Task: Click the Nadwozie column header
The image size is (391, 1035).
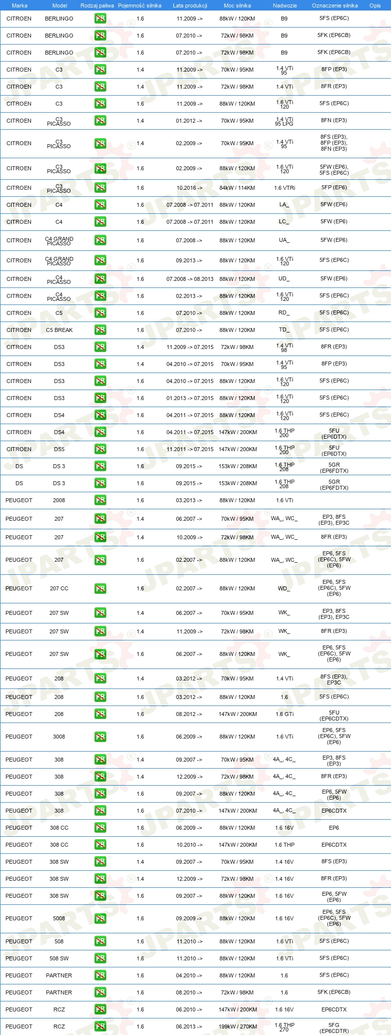Action: coord(285,6)
